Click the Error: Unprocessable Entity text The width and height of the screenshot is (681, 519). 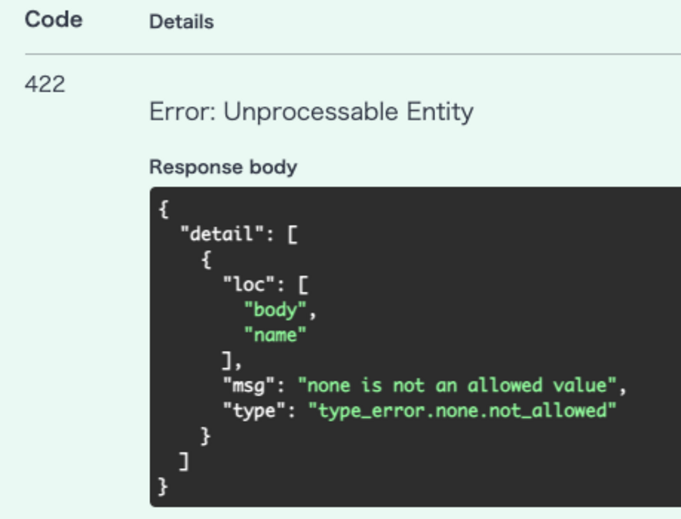pos(311,112)
